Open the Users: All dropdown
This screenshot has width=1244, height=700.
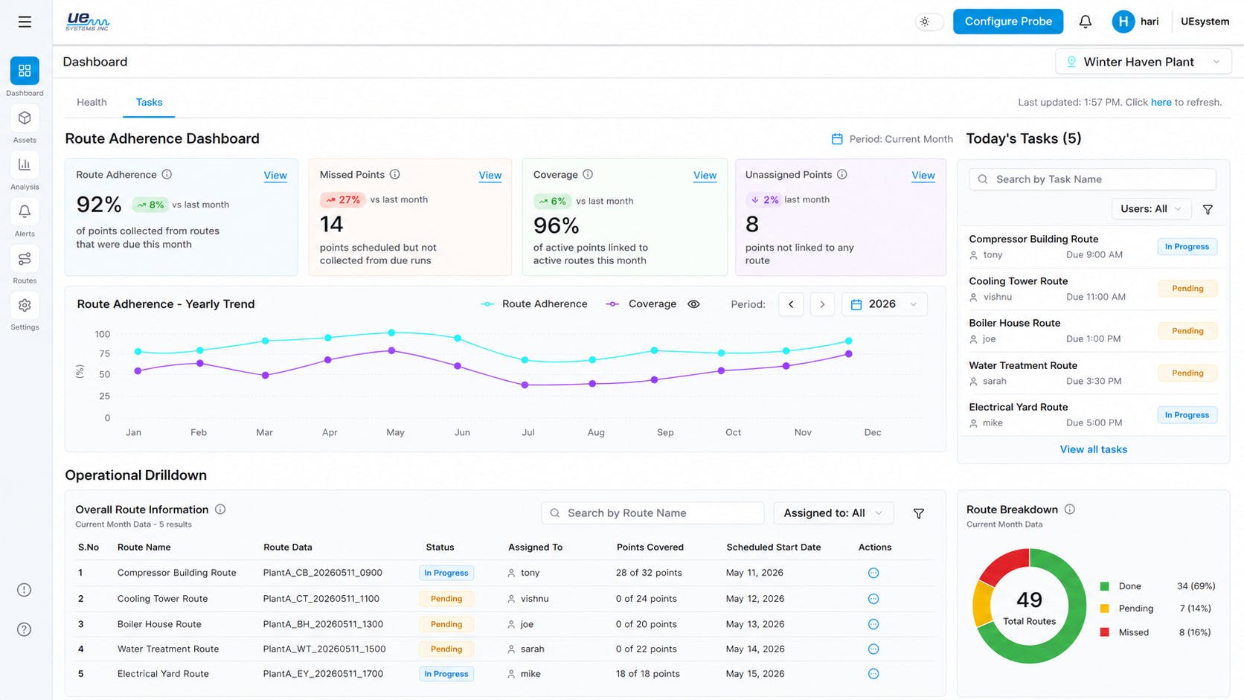click(x=1151, y=209)
